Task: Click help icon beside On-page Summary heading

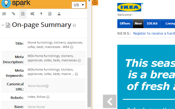Action: pos(74,25)
